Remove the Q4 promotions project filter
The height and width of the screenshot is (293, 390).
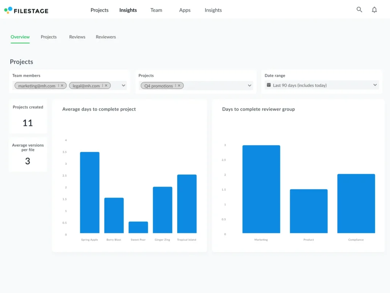point(179,85)
